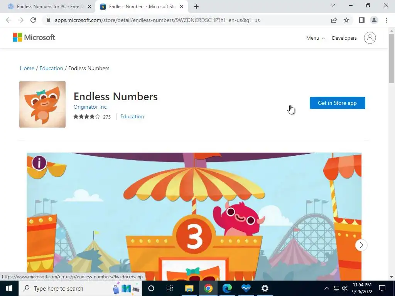Click the network tray icon
This screenshot has width=395, height=296.
click(x=336, y=288)
